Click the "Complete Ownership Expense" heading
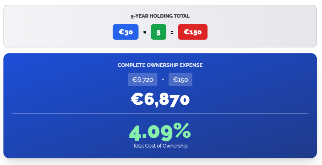The image size is (322, 165). tap(160, 65)
